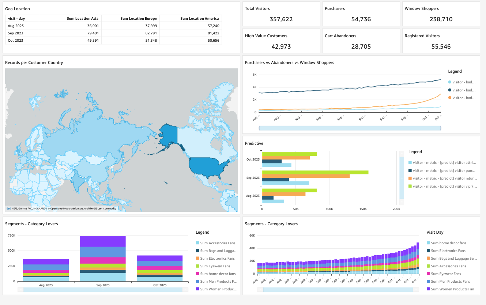Click the Sep 2023 stacked bar
486x305 pixels.
click(x=103, y=258)
